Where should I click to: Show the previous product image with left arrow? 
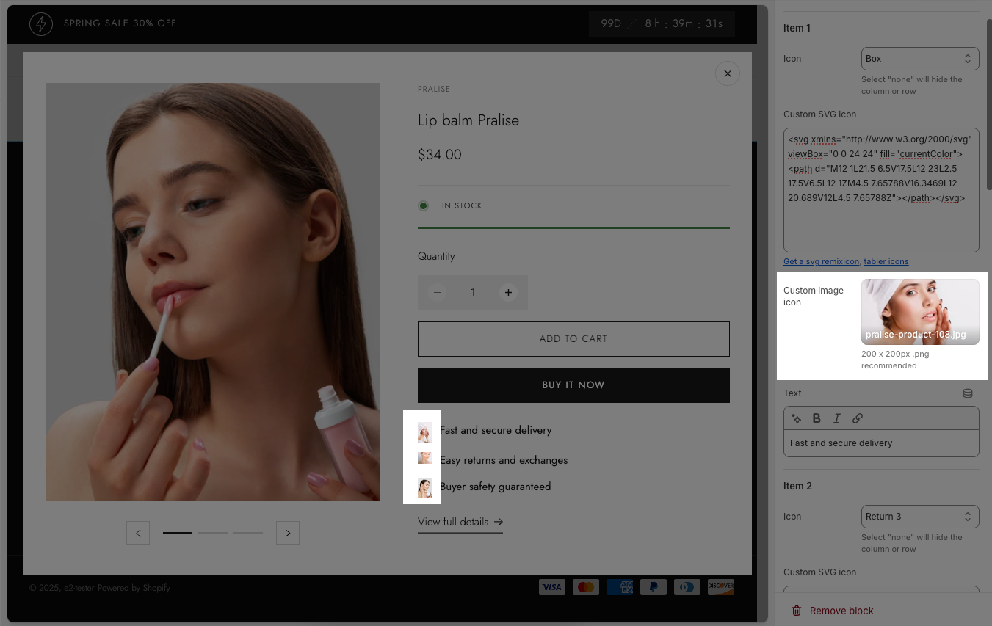138,533
